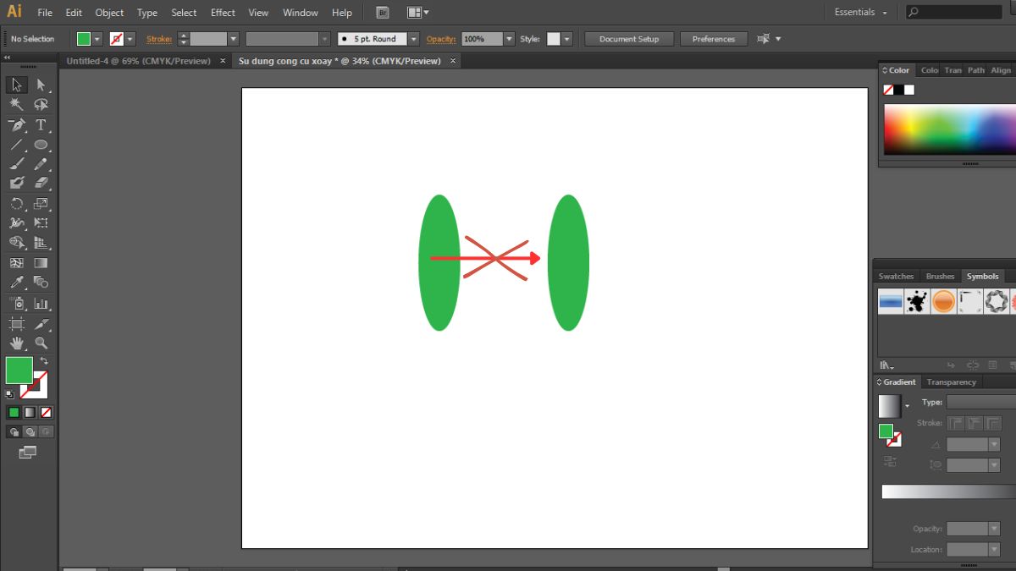Select the Scale tool
The image size is (1016, 571).
[41, 203]
